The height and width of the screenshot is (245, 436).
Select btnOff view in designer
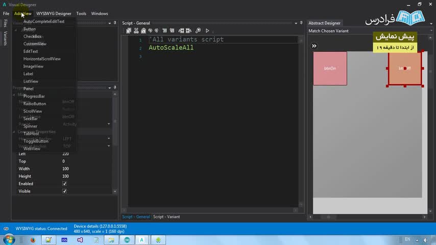405,68
